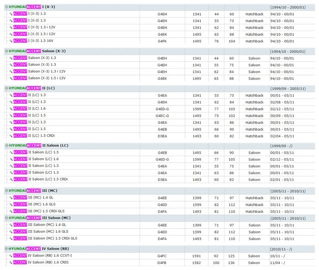Select engine code cell G4EC-G
319x270 pixels.
[x=162, y=116]
